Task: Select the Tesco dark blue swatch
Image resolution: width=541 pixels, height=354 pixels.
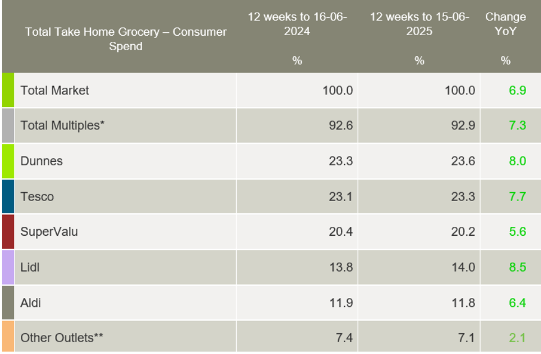Action: click(x=8, y=196)
